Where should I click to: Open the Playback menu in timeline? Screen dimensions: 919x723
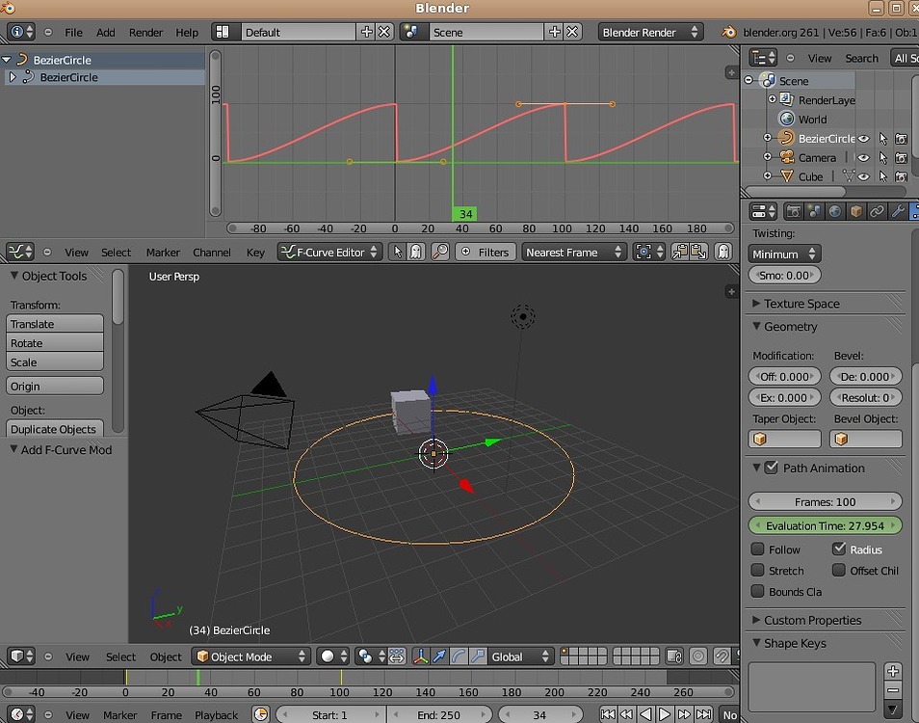(217, 714)
